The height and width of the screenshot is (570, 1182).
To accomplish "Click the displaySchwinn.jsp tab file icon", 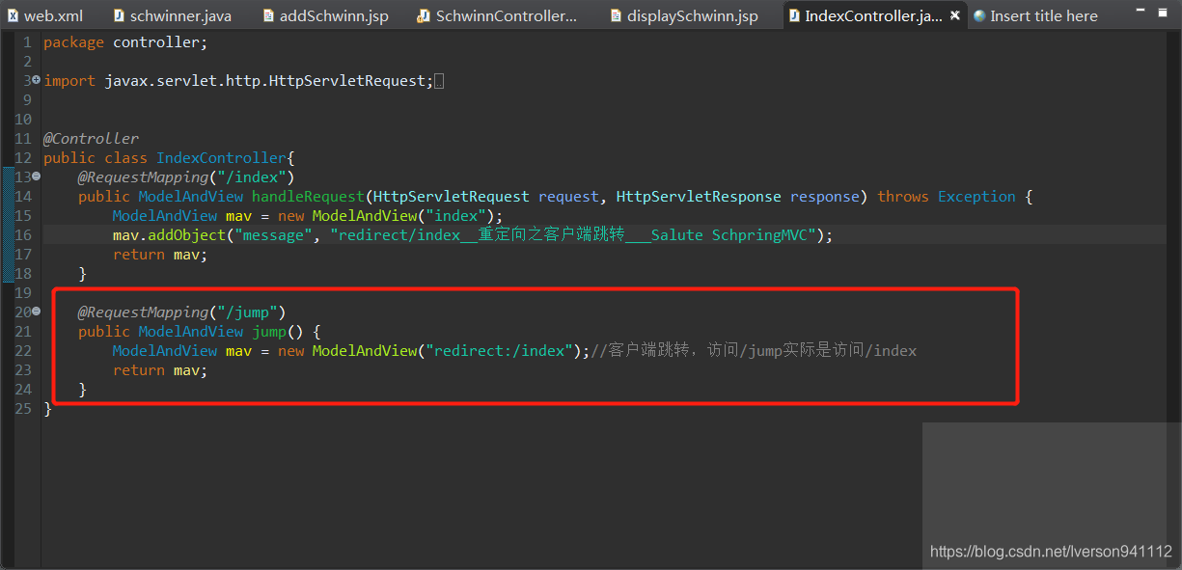I will click(x=616, y=16).
